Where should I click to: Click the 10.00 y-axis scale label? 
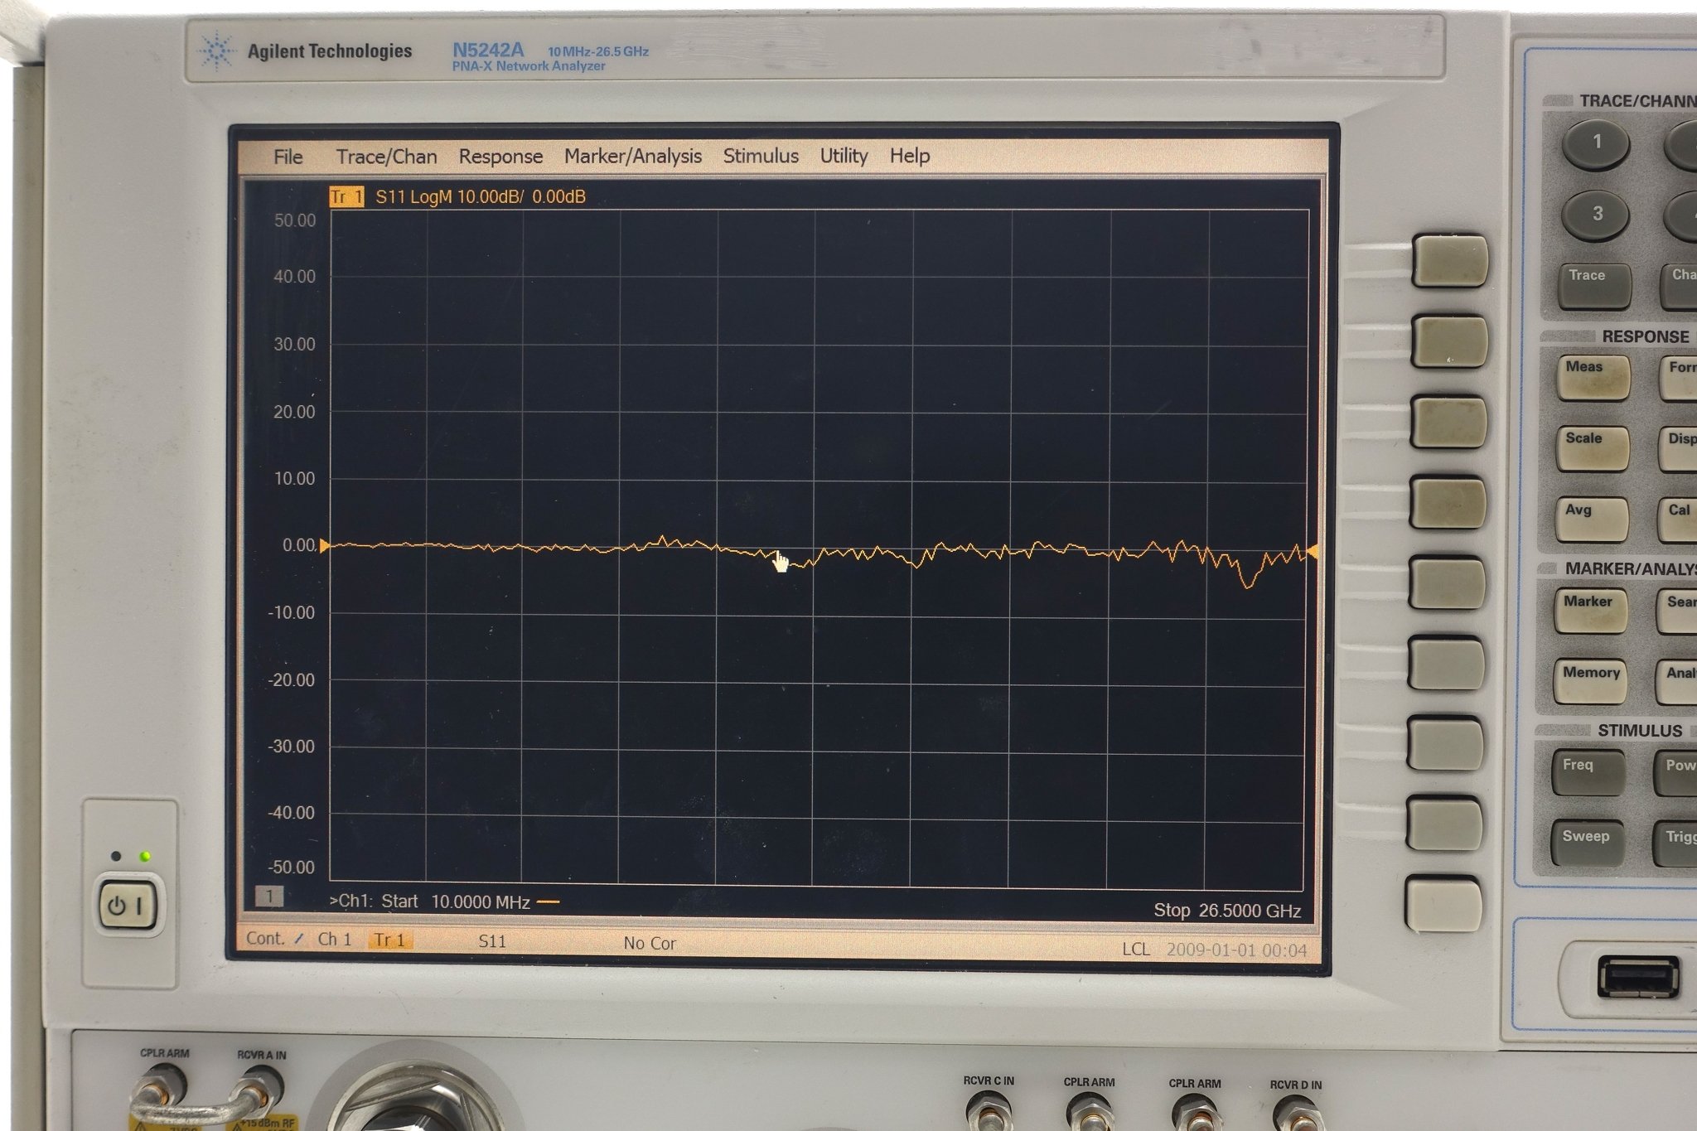click(x=294, y=479)
